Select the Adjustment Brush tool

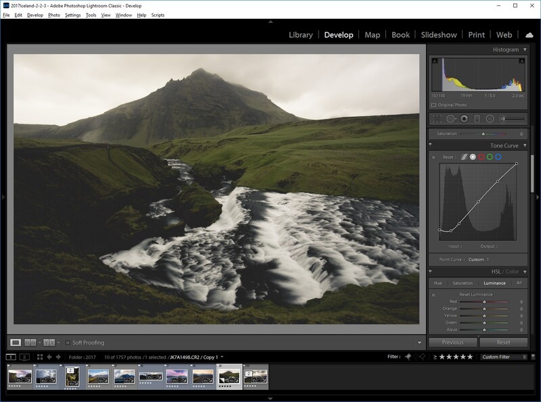[x=512, y=119]
